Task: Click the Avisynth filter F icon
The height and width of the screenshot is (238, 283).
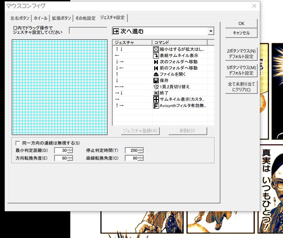Action: pos(156,106)
